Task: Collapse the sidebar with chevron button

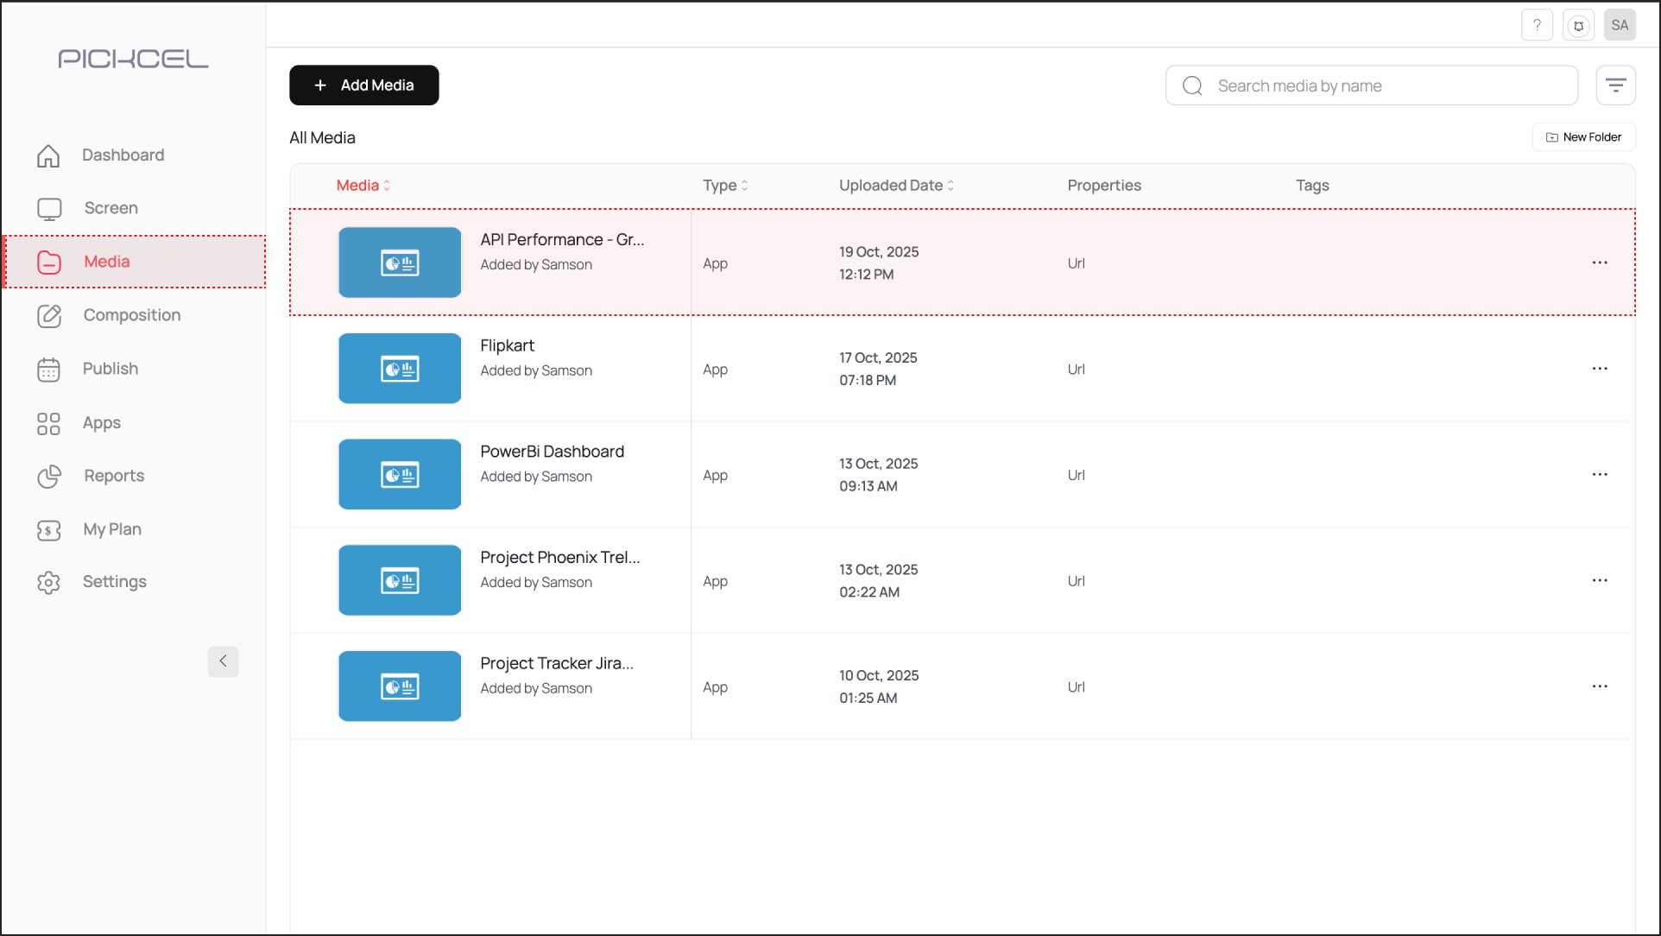Action: 223,661
